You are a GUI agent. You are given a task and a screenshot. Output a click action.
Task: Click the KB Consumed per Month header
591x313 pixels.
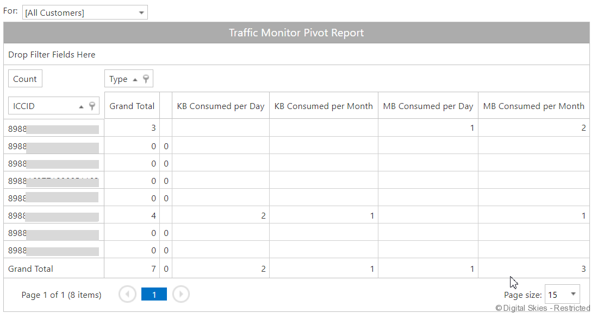[x=324, y=106]
